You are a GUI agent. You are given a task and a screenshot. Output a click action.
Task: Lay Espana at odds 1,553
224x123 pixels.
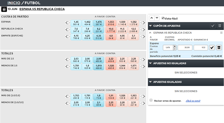(111, 23)
